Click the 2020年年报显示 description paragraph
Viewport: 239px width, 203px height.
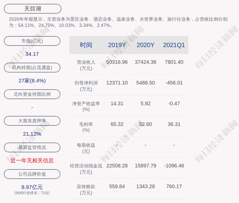pos(118,22)
